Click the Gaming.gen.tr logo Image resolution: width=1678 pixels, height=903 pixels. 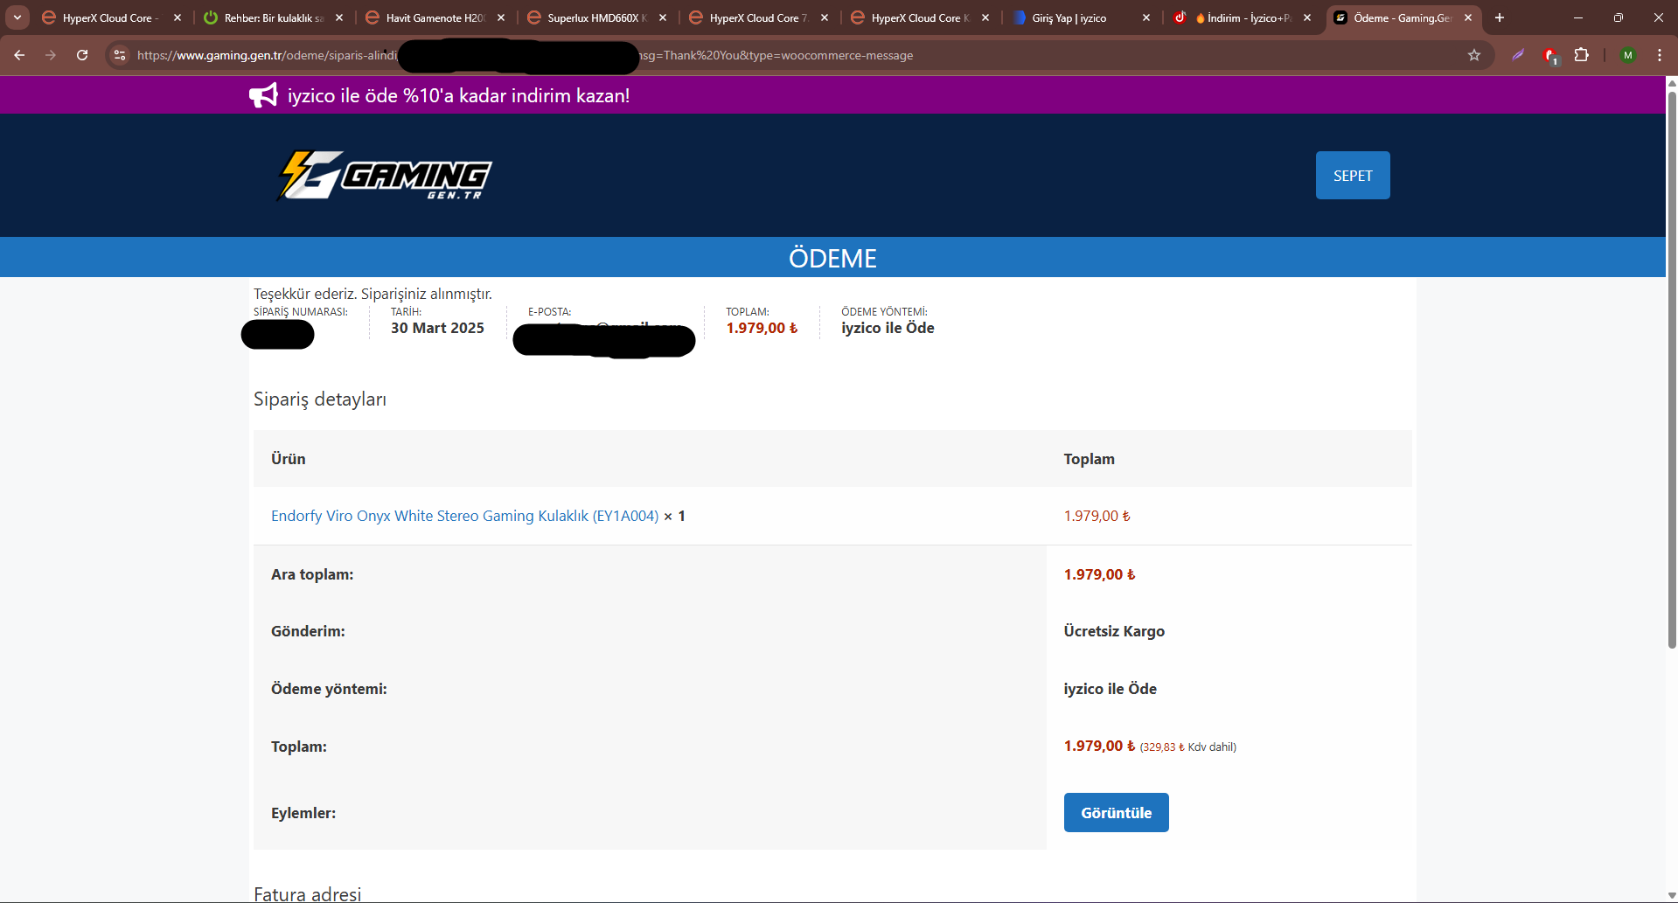(x=384, y=175)
